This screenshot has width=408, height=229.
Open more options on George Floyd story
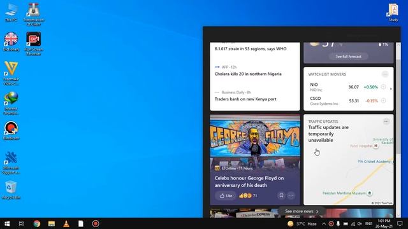[x=291, y=195]
